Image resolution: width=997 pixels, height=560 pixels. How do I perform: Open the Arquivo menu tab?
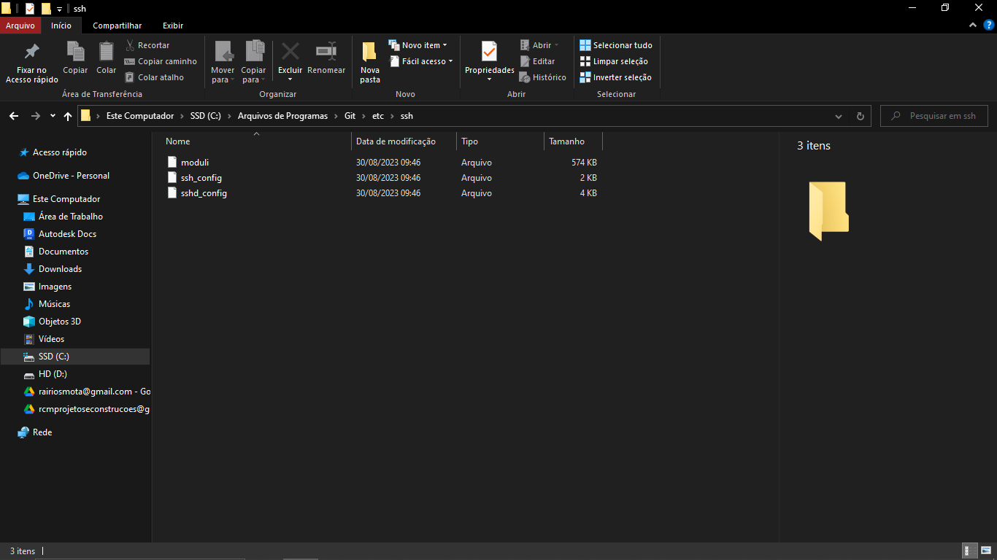(20, 26)
